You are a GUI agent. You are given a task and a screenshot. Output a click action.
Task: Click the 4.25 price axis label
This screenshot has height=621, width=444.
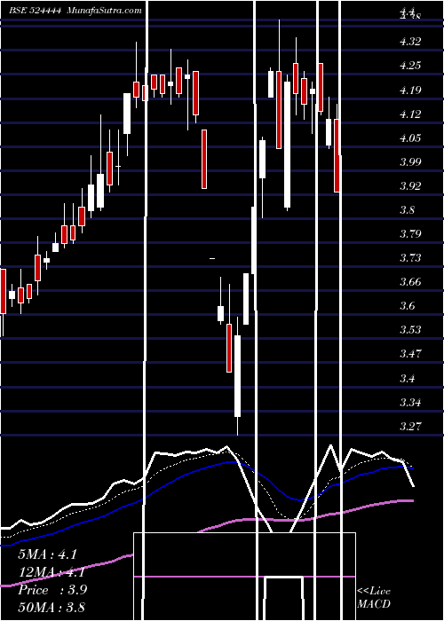(410, 66)
